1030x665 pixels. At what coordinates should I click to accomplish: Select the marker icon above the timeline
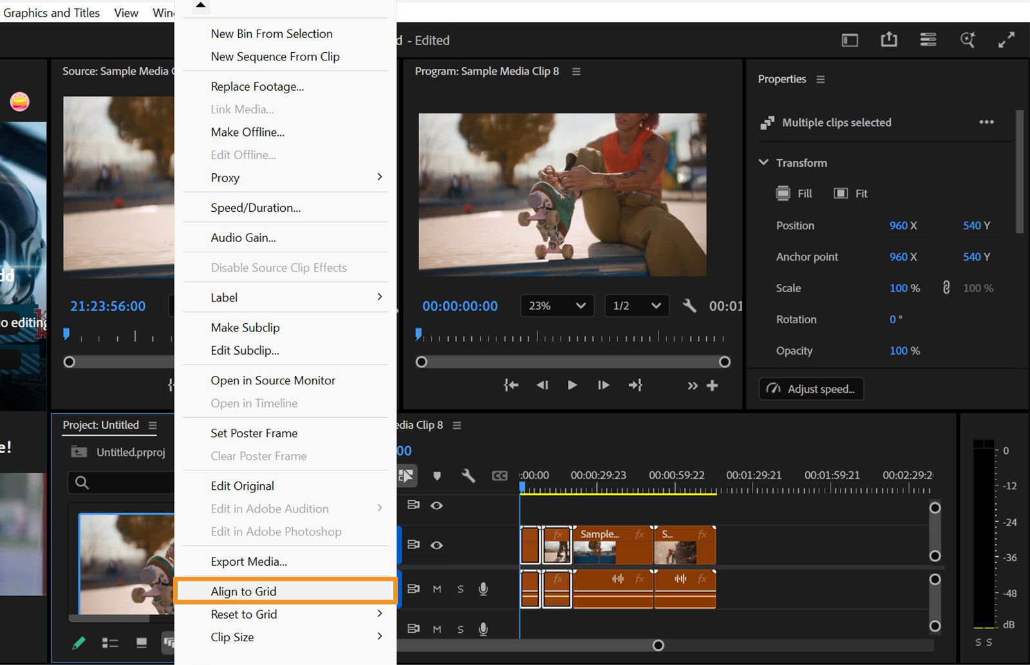click(437, 476)
